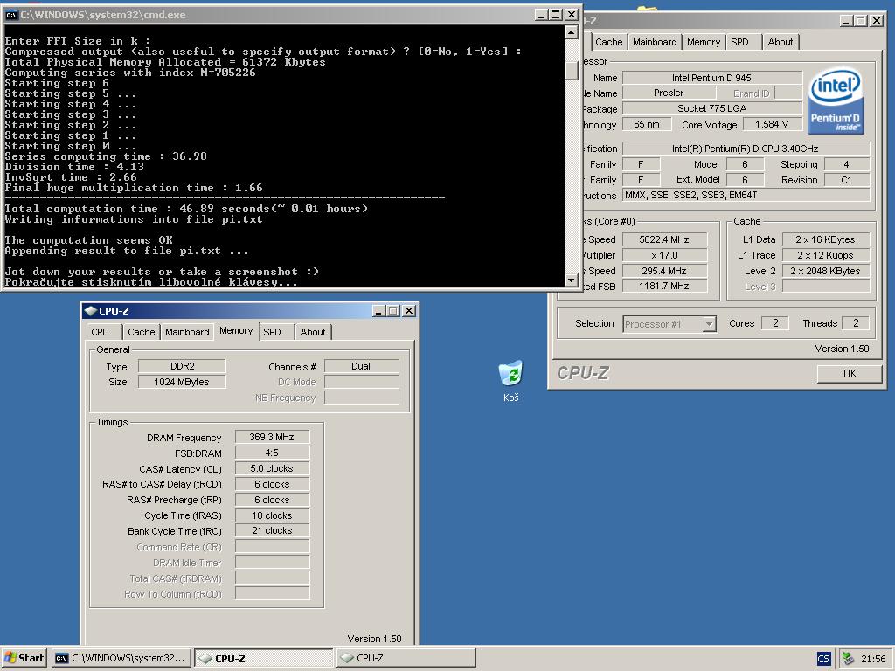Click the Socket 775 LGA package field
895x671 pixels.
pyautogui.click(x=711, y=108)
